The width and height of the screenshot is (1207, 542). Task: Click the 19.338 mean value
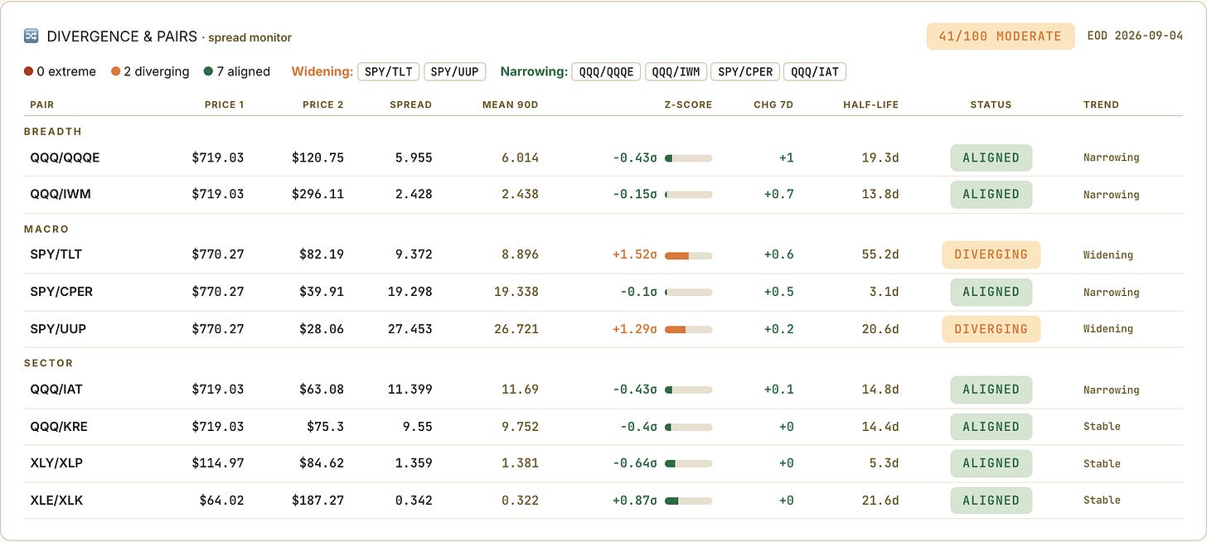coord(516,292)
